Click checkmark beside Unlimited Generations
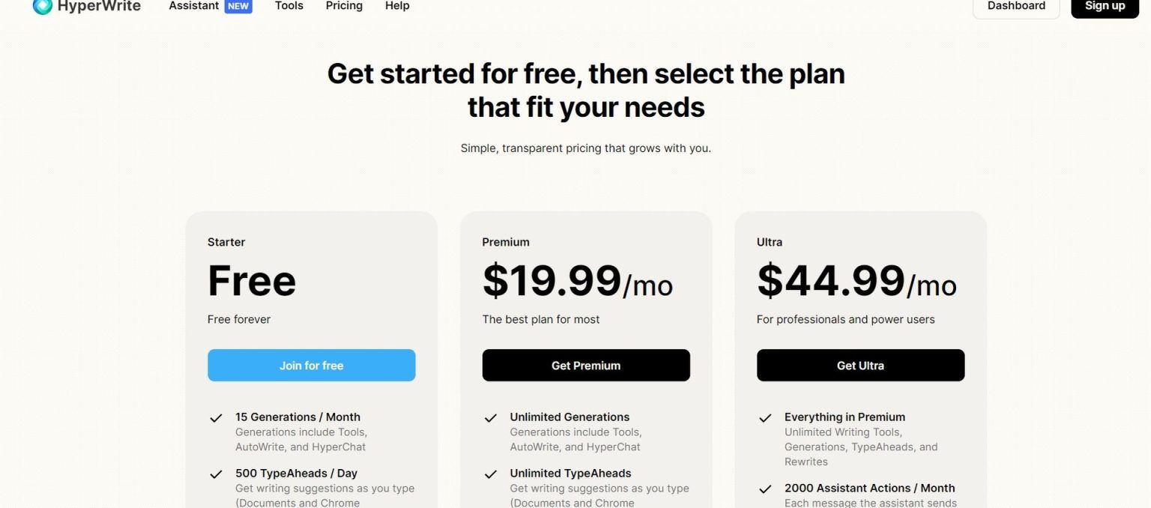This screenshot has width=1151, height=508. tap(491, 418)
